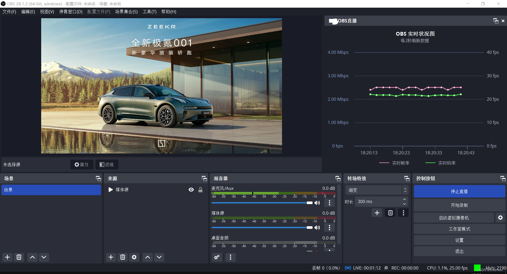Open 麦克风/Aux three-dot options menu
This screenshot has width=507, height=274.
coord(330,203)
